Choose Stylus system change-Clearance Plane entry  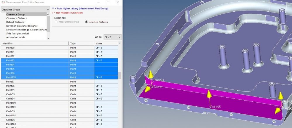tap(26, 30)
